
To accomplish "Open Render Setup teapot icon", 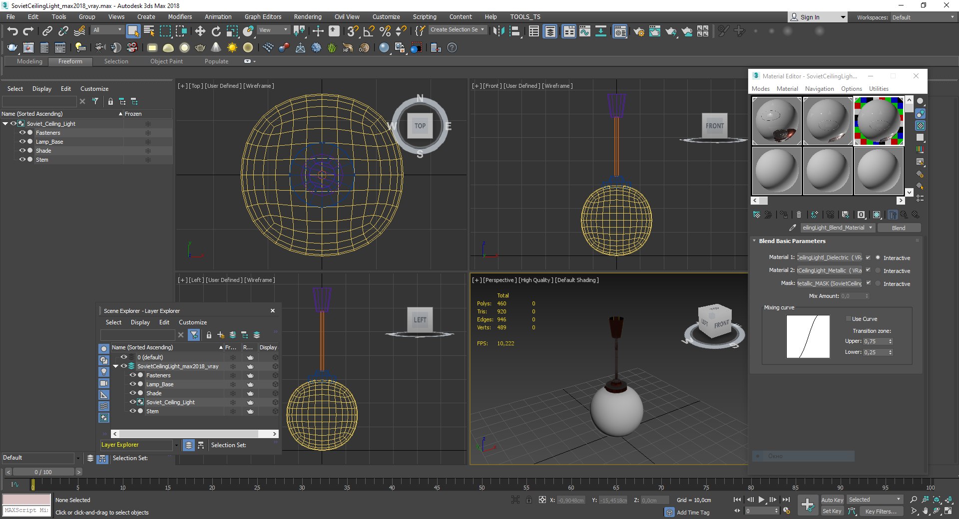I will point(639,31).
